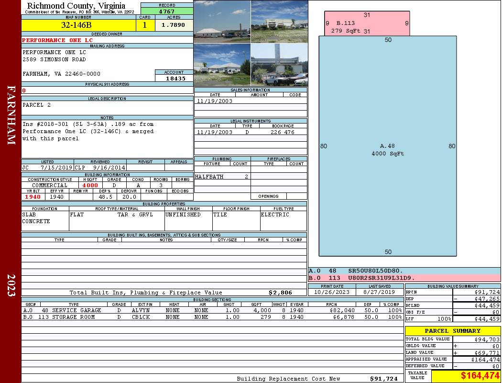Open the top-left building photo thumbnail
Screen dimensions: 502x383
(222, 22)
